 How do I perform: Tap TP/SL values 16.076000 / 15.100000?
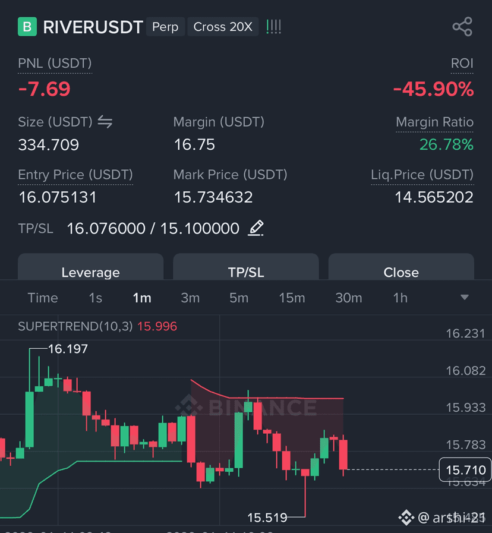coord(153,228)
